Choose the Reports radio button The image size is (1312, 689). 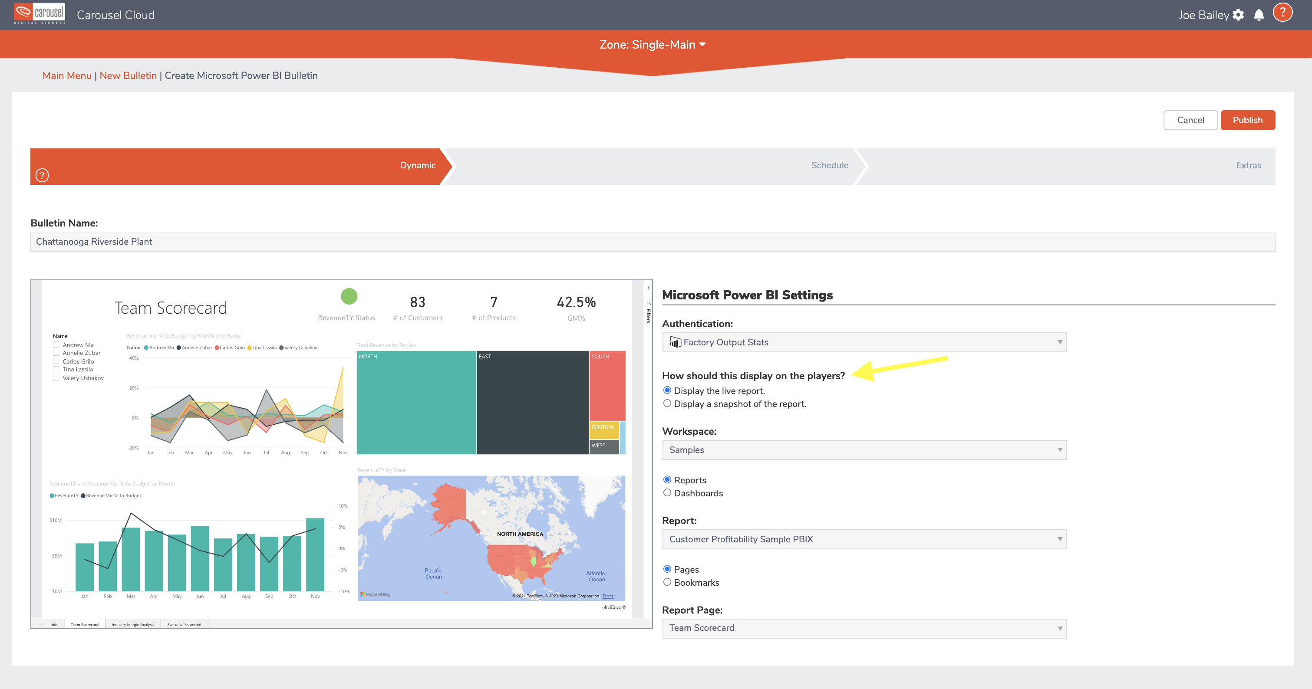[x=667, y=480]
